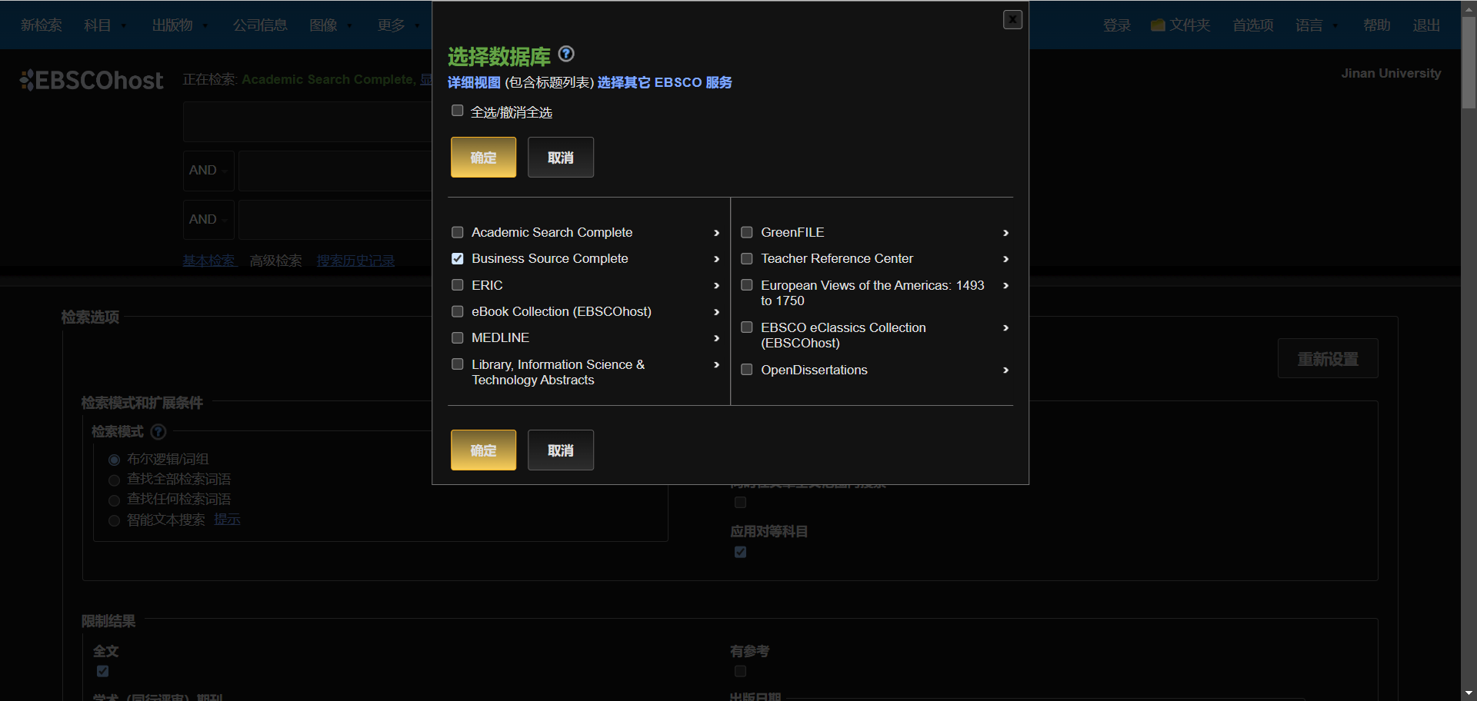Select 布尔逻辑/词组 search mode
1477x701 pixels.
pyautogui.click(x=114, y=460)
